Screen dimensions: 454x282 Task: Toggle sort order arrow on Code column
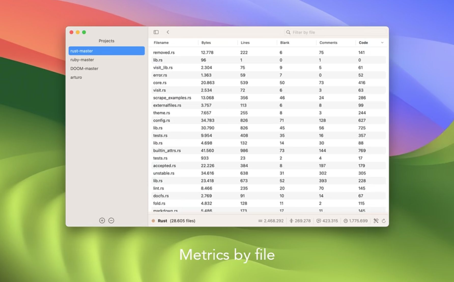point(382,43)
